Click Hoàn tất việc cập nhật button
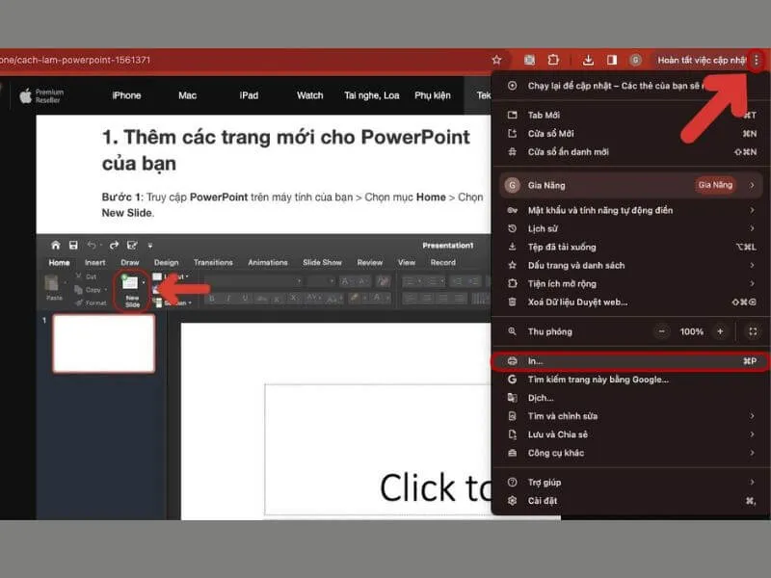Image resolution: width=771 pixels, height=578 pixels. (x=702, y=60)
